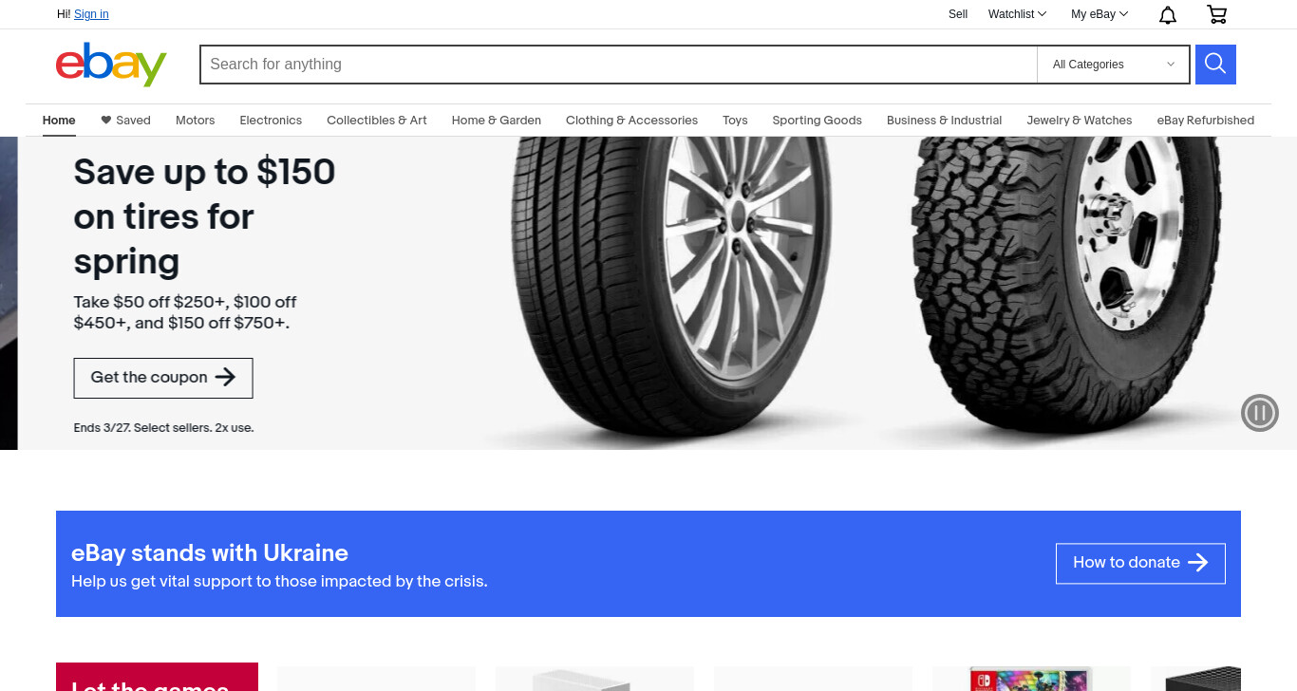Expand the My eBay dropdown
The width and height of the screenshot is (1297, 691).
pyautogui.click(x=1100, y=14)
